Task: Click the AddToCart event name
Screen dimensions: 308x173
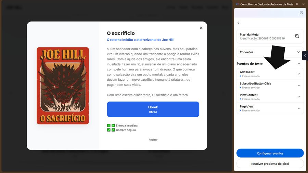Action: click(x=247, y=72)
